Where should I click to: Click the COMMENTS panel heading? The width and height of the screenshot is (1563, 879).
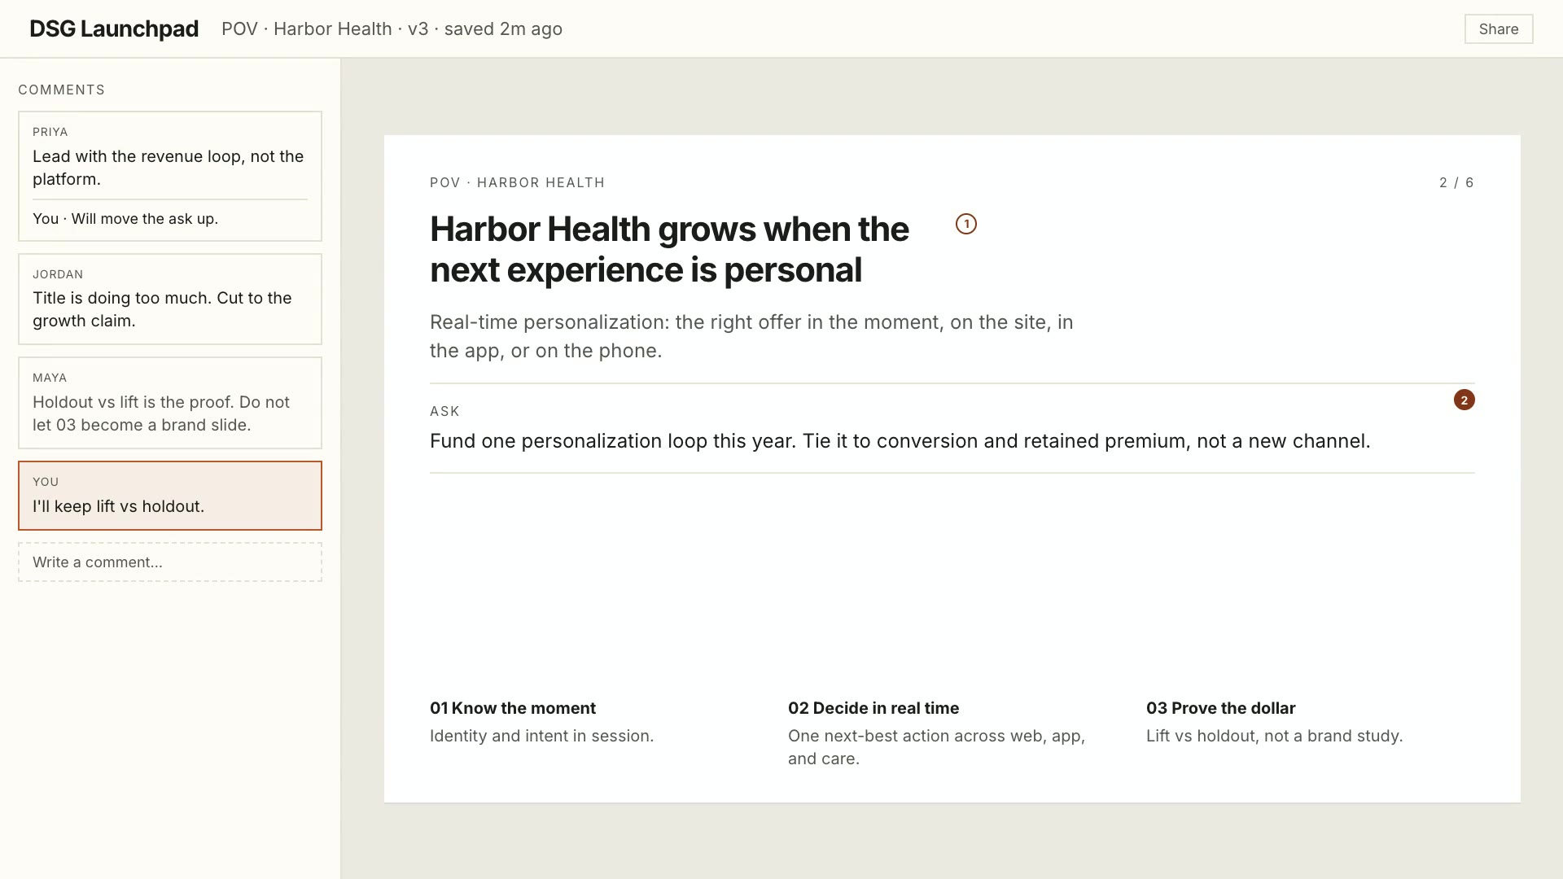(62, 90)
